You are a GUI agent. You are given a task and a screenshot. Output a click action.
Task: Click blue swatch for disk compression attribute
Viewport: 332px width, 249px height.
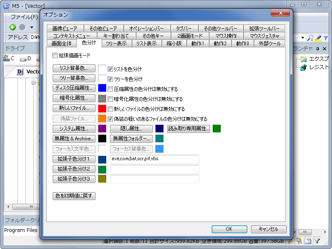[102, 88]
